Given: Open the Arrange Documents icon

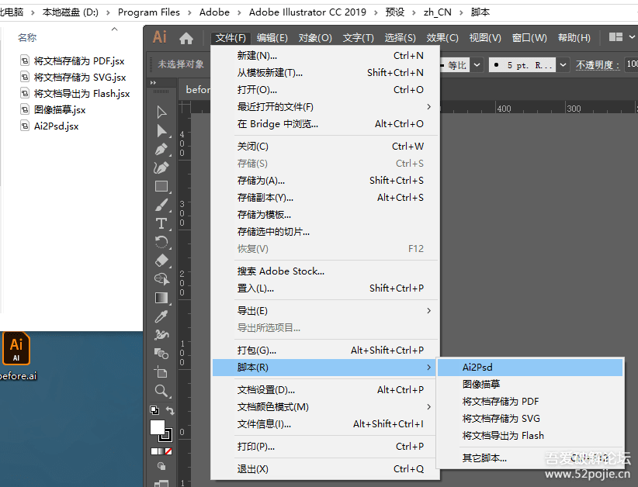Looking at the screenshot, I should click(x=615, y=37).
